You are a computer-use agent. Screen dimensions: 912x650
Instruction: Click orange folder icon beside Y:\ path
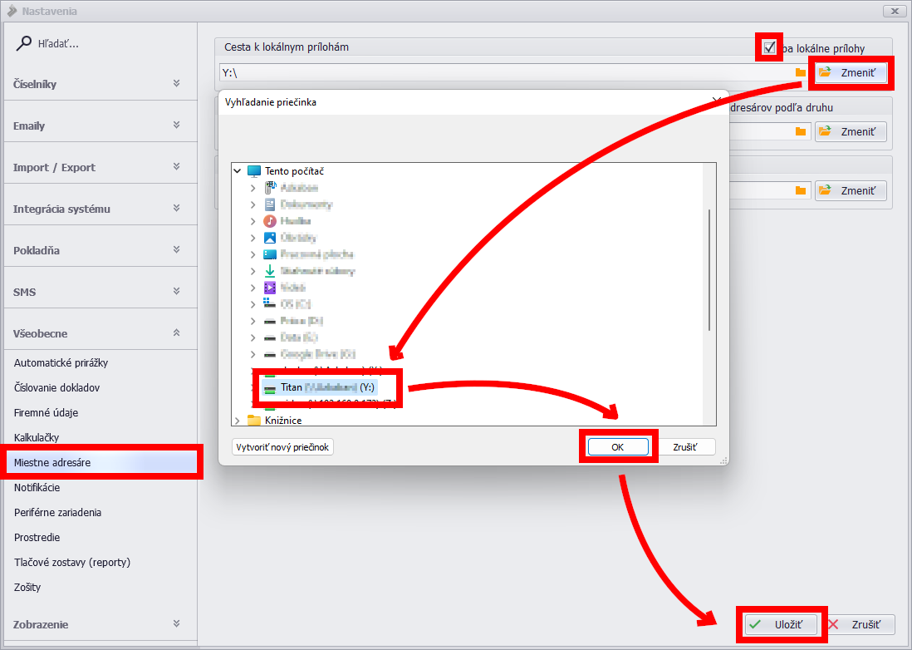click(801, 73)
